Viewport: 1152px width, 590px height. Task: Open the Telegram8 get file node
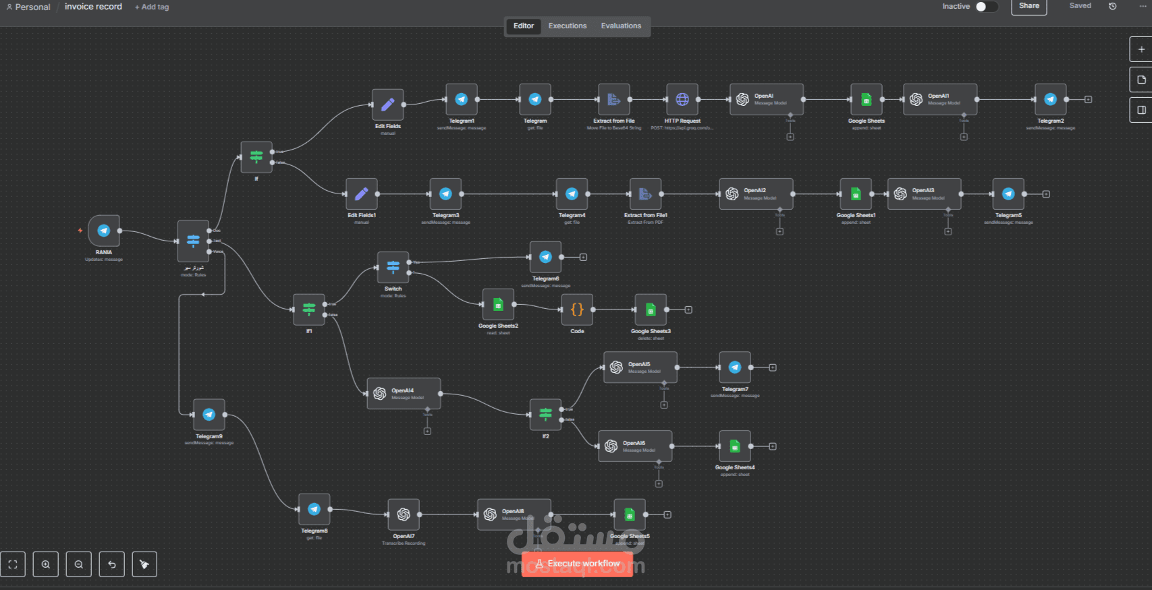(314, 510)
